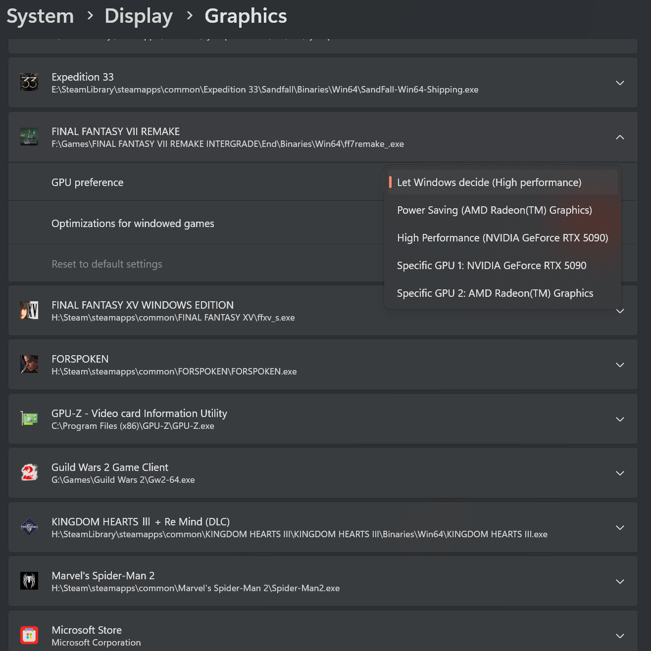
Task: Click the Marvel's Spider-Man 2 app icon
Action: 29,581
